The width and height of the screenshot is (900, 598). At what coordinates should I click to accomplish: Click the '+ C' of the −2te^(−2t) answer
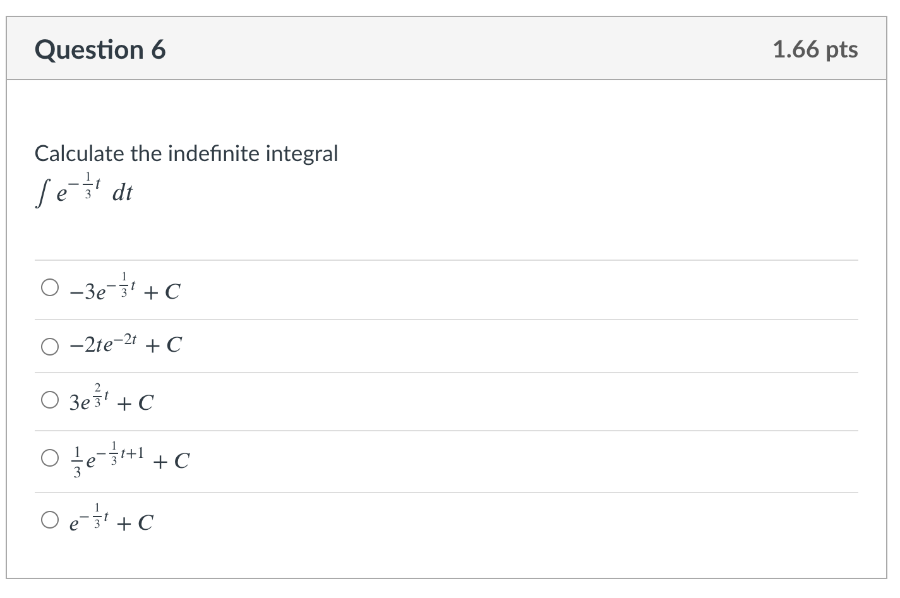164,345
